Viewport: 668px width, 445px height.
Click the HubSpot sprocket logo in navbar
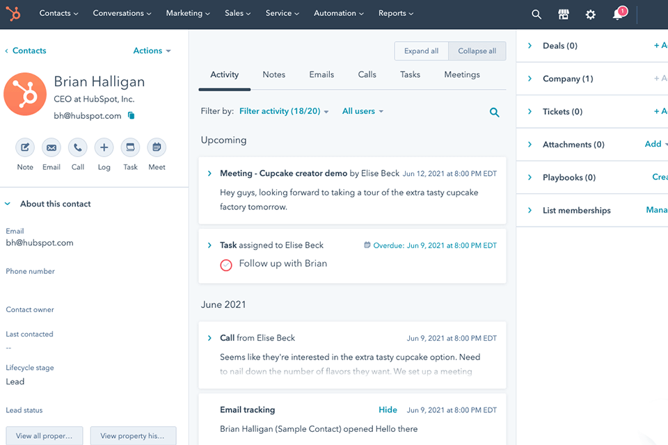pyautogui.click(x=14, y=14)
